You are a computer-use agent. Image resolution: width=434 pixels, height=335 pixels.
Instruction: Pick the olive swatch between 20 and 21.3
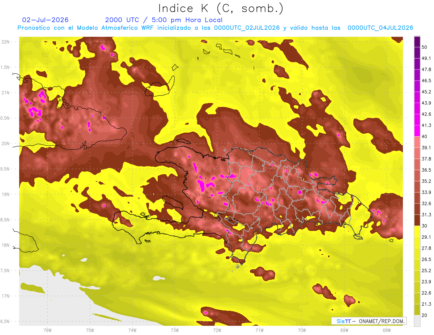pyautogui.click(x=417, y=310)
